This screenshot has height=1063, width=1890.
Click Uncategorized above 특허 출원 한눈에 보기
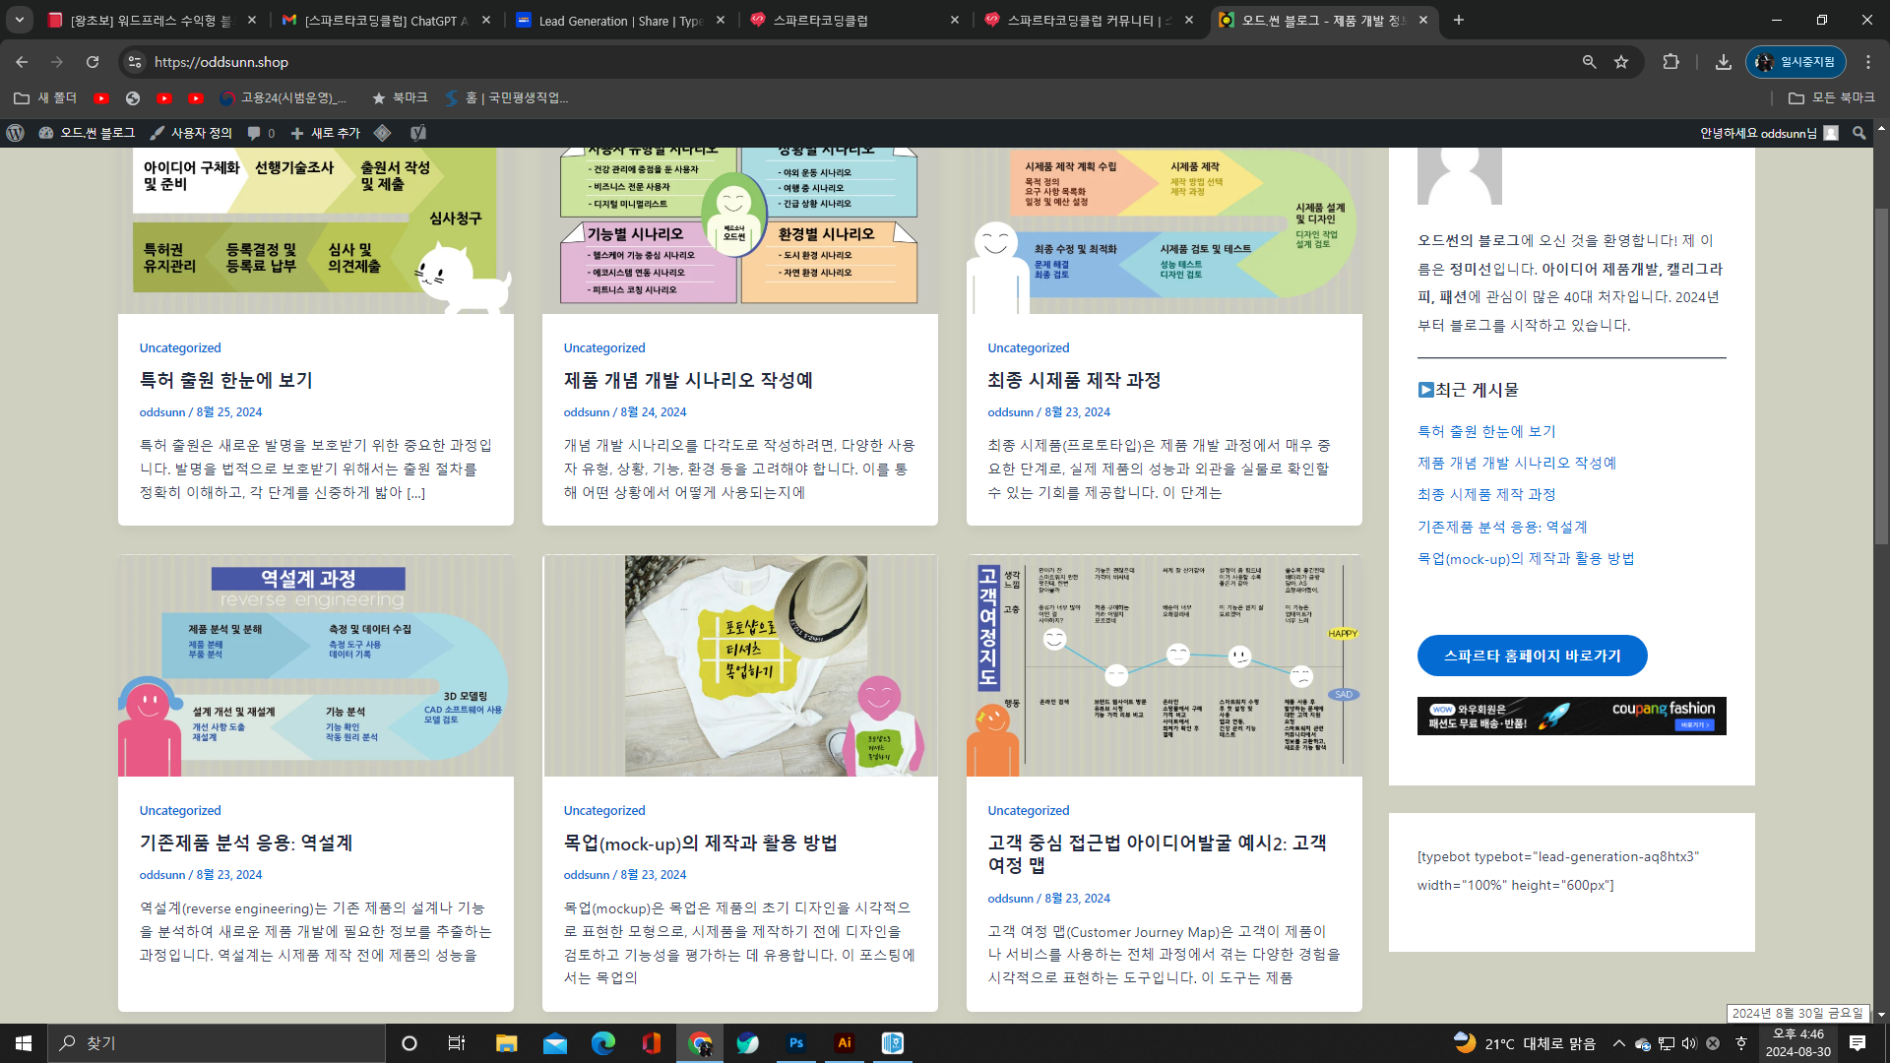click(x=180, y=347)
